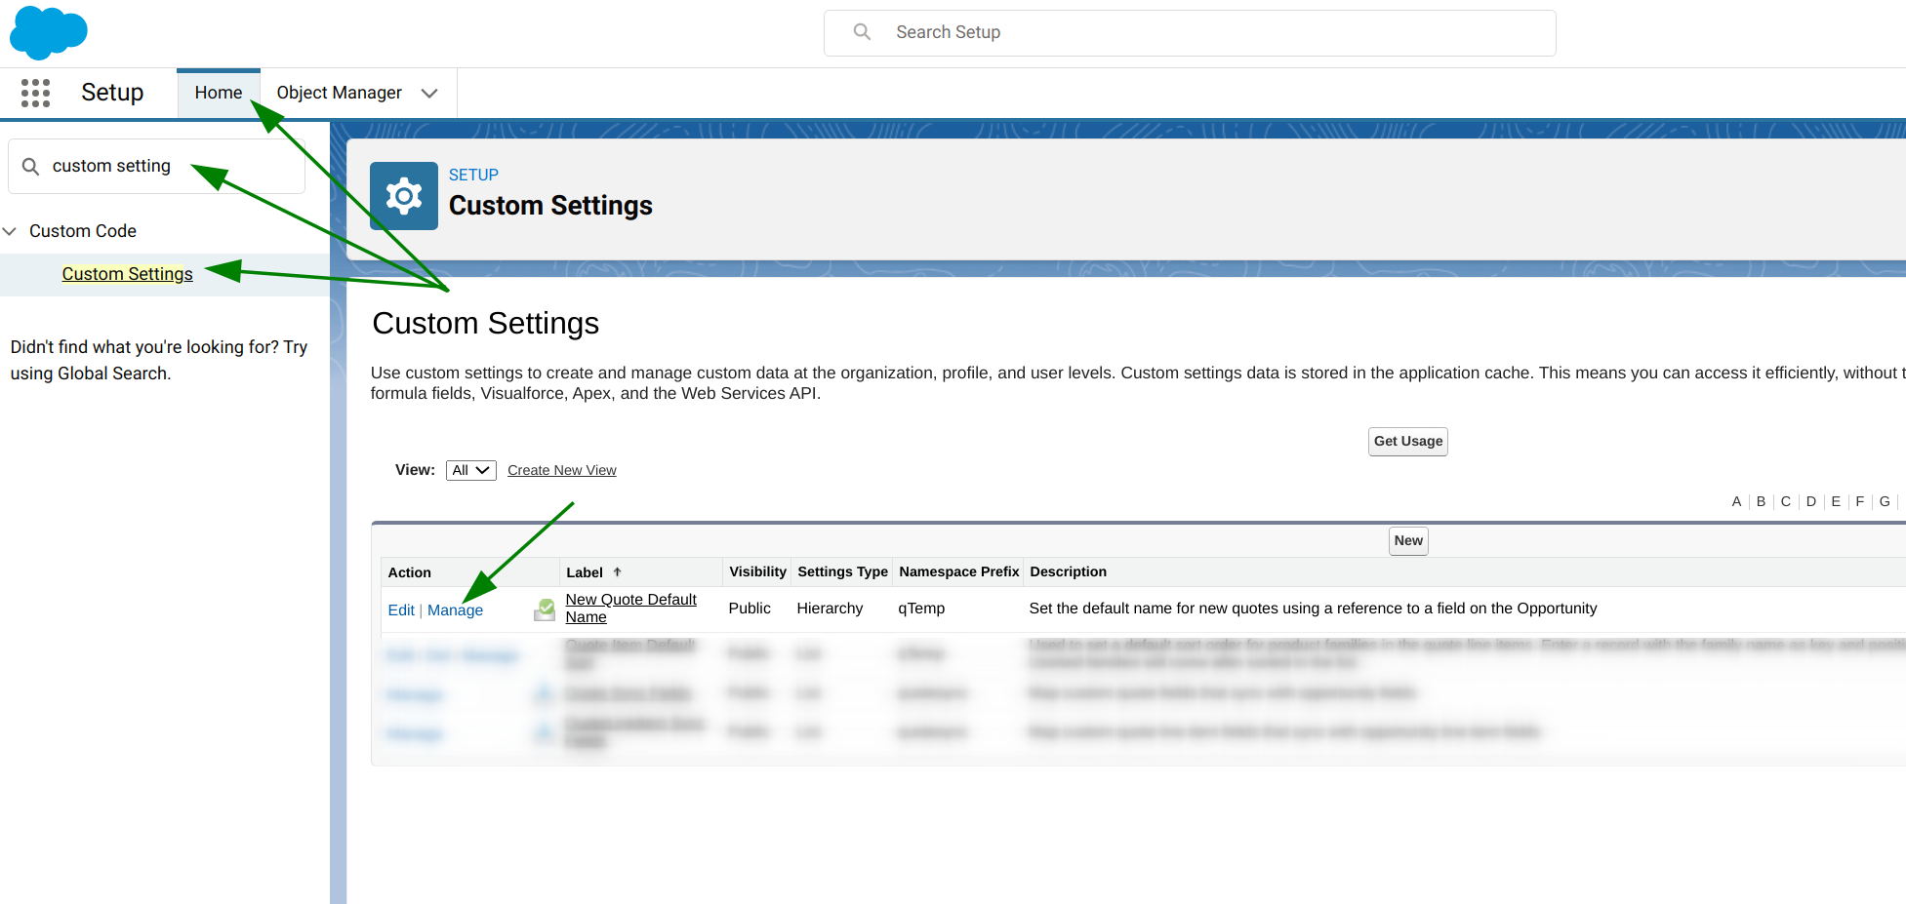1906x904 pixels.
Task: Click the Quick Find magnifier icon
Action: coord(31,167)
